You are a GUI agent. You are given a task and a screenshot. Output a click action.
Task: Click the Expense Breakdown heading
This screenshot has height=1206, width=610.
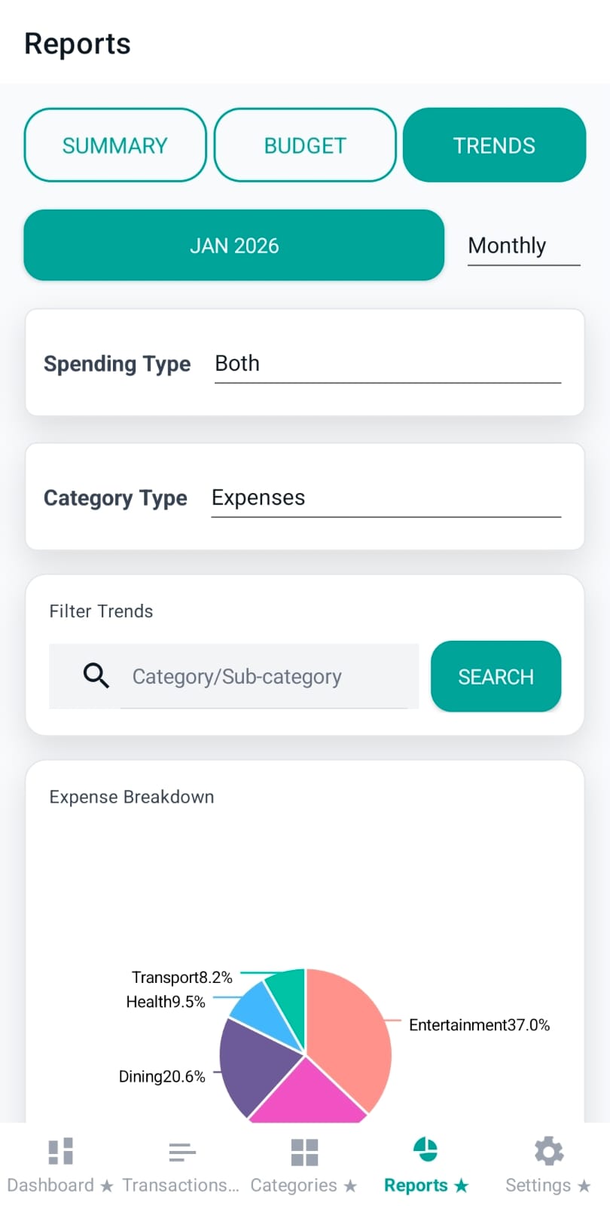(132, 797)
